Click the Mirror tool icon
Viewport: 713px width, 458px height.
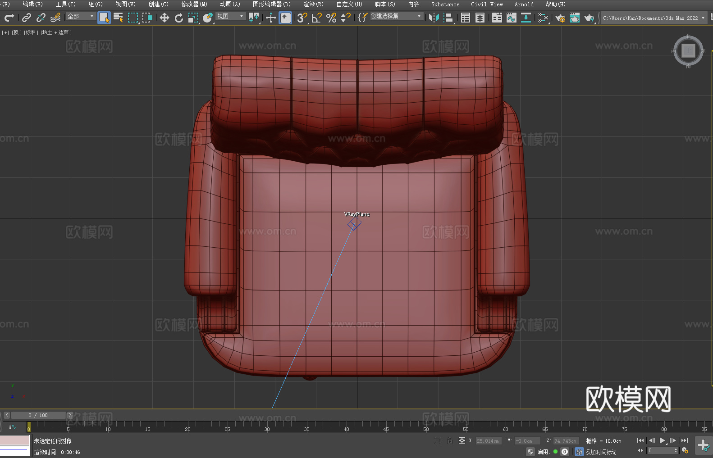434,18
